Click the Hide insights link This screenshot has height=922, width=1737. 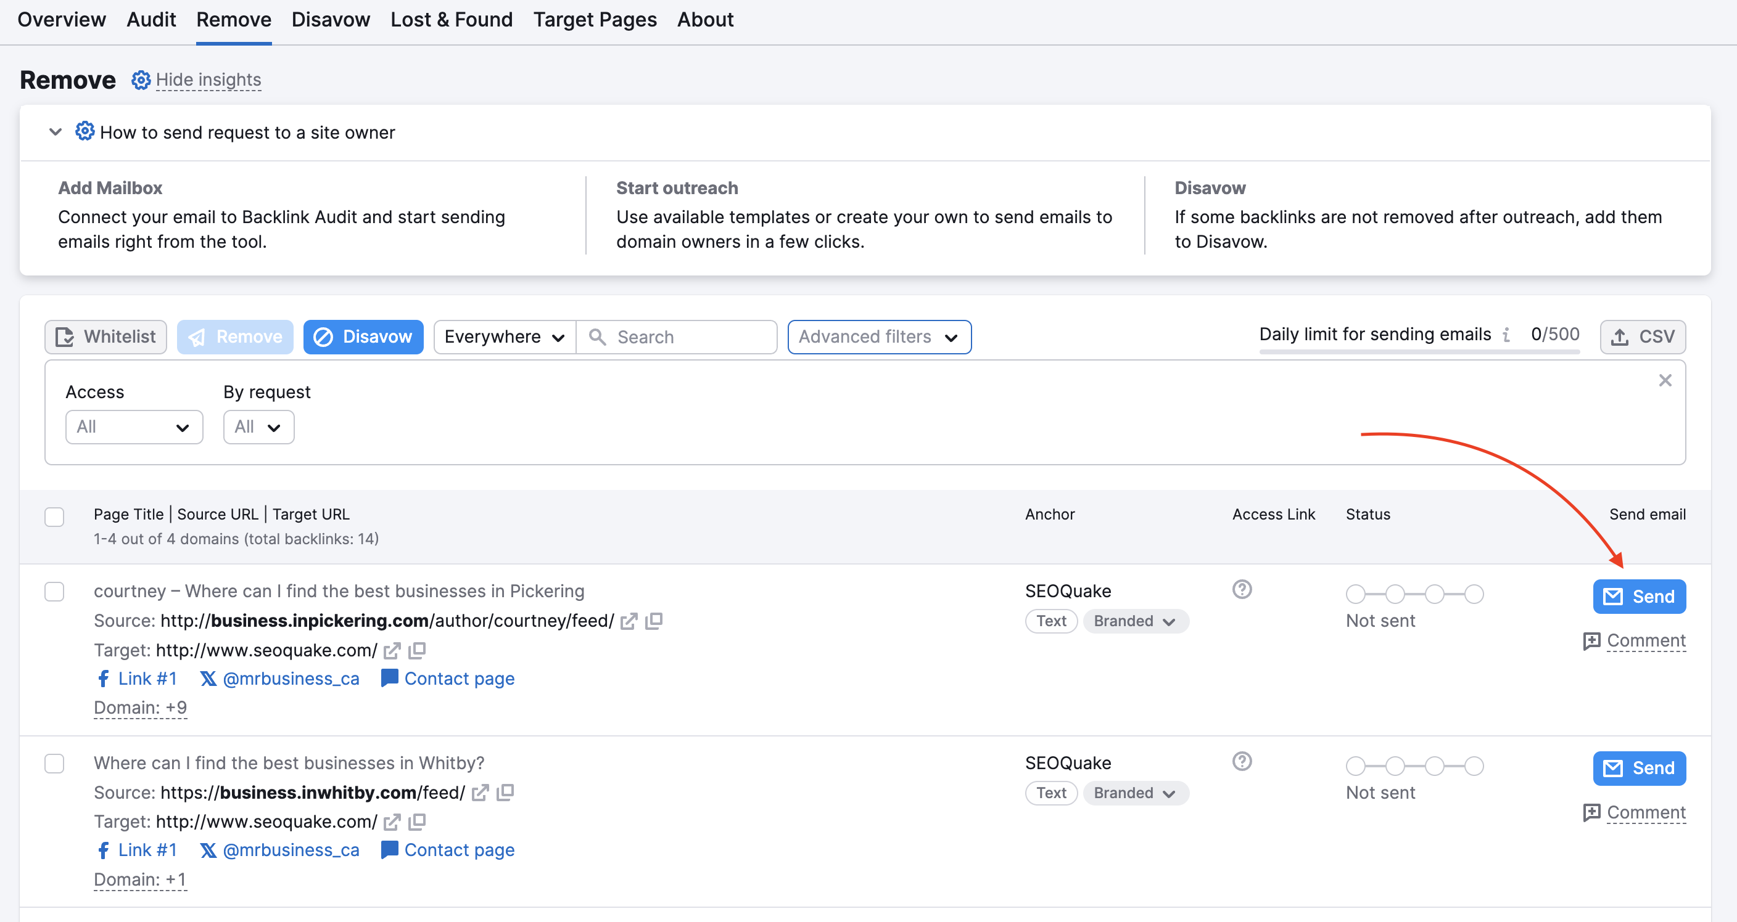tap(208, 80)
